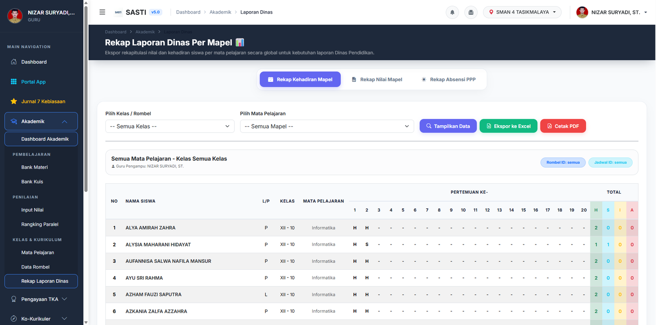Click the v5.0 version badge
This screenshot has width=656, height=325.
tap(155, 12)
